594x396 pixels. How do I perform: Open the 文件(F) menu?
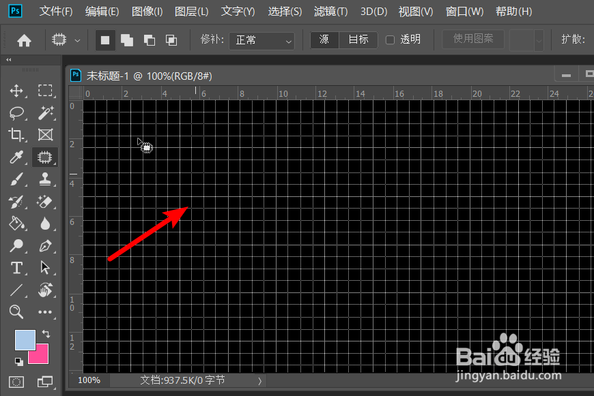pos(56,12)
